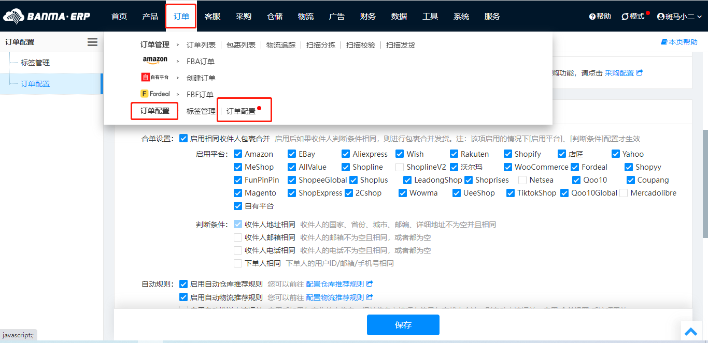Select 扫描校验 in the dropdown menu
This screenshot has width=708, height=343.
(x=361, y=45)
